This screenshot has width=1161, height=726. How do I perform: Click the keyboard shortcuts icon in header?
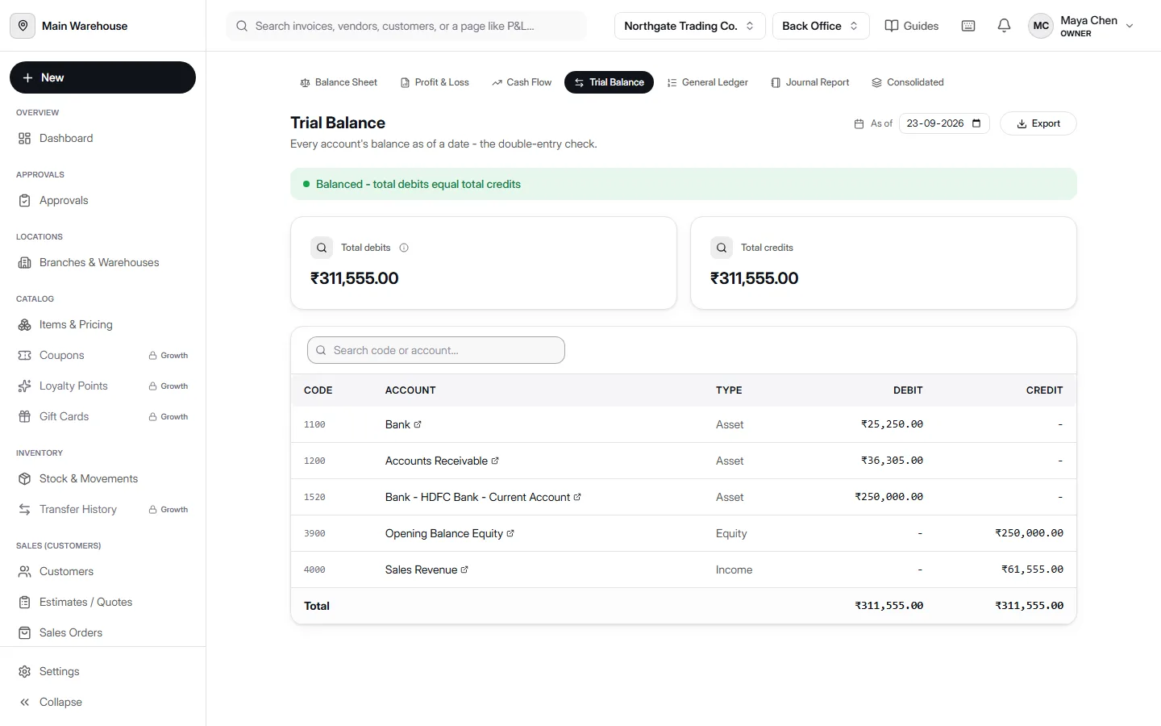tap(968, 26)
